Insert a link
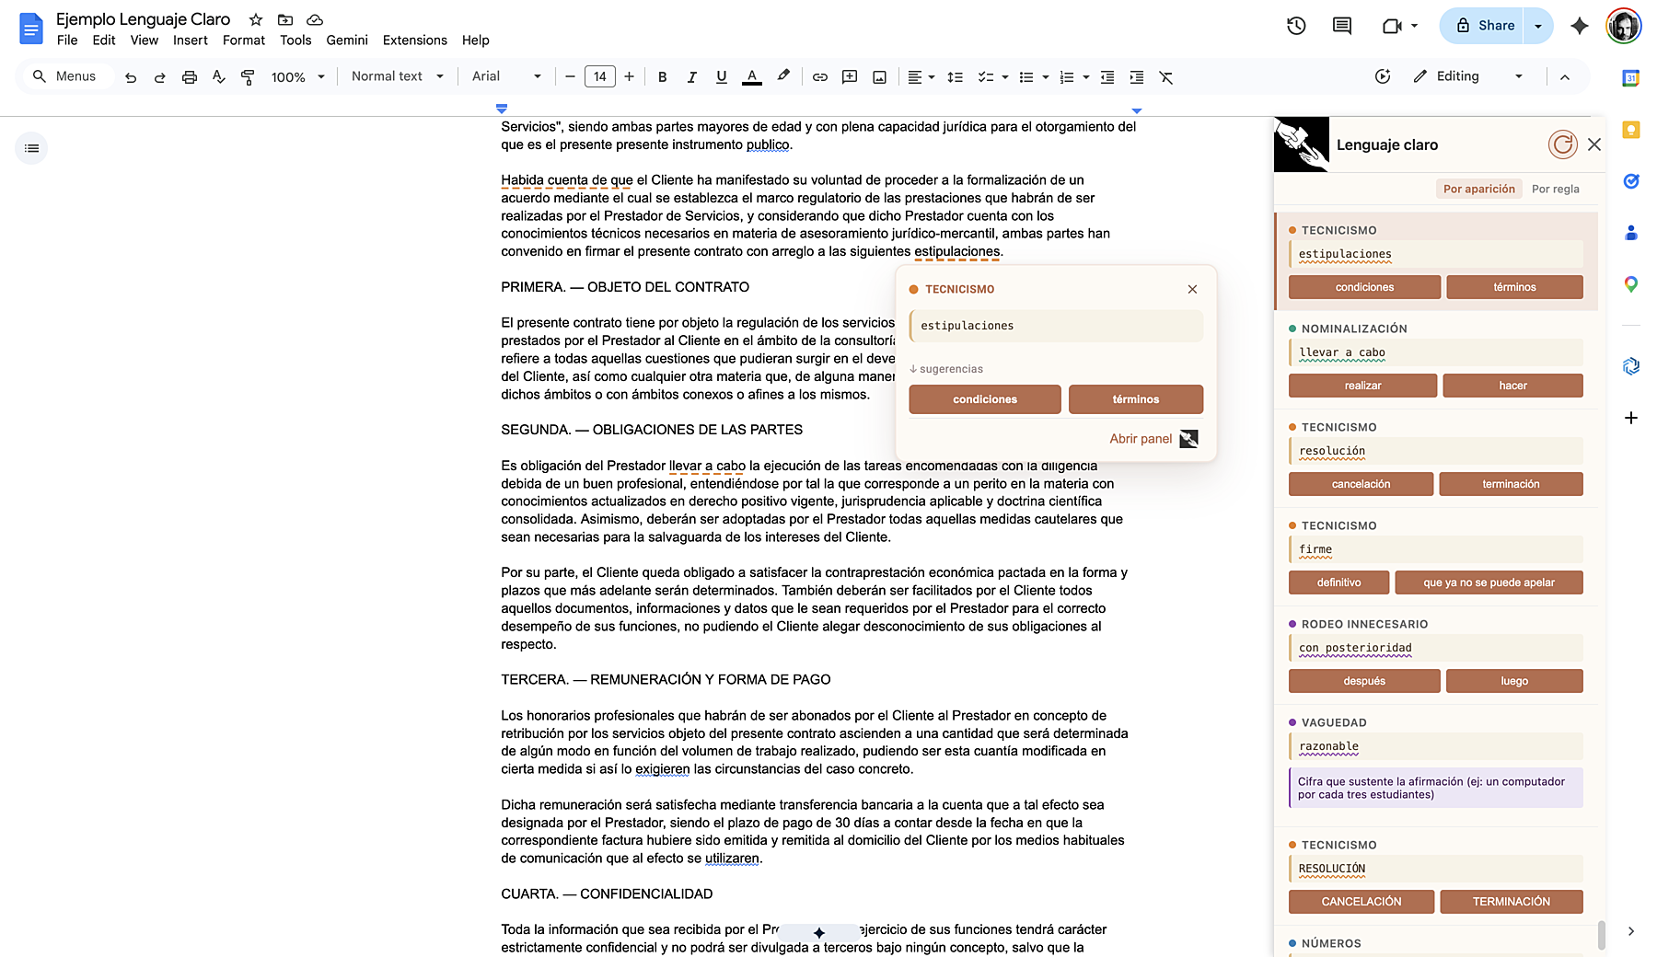 (820, 76)
